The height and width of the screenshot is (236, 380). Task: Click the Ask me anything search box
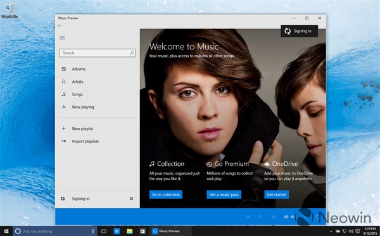pyautogui.click(x=54, y=231)
